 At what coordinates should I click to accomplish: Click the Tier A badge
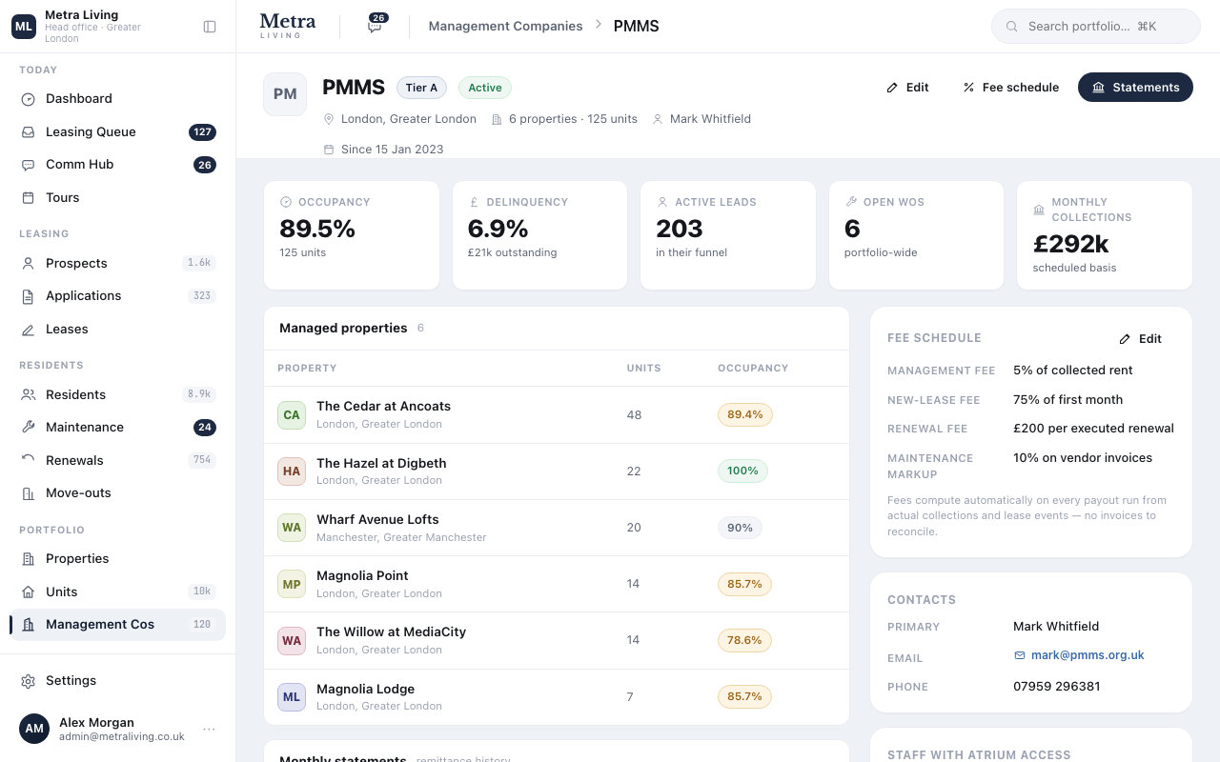click(x=421, y=88)
